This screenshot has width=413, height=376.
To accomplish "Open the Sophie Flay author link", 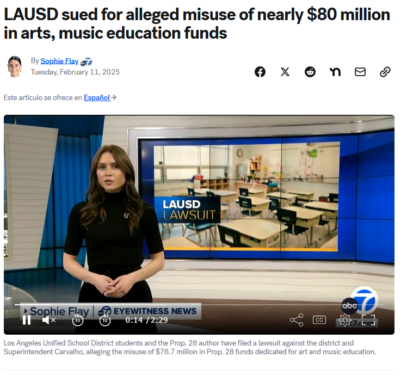I will (59, 61).
